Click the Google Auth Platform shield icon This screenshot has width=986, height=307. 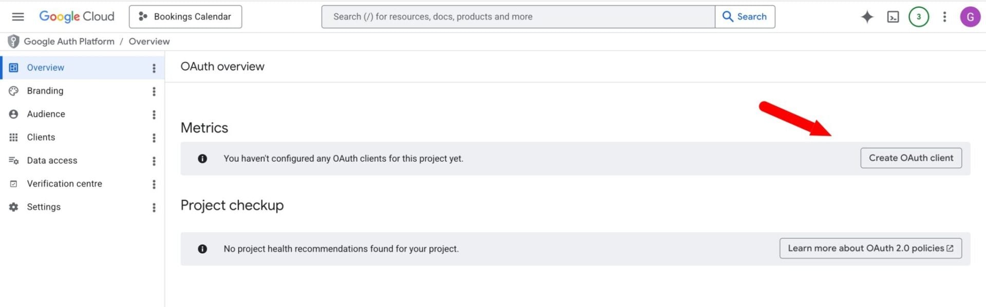tap(13, 41)
